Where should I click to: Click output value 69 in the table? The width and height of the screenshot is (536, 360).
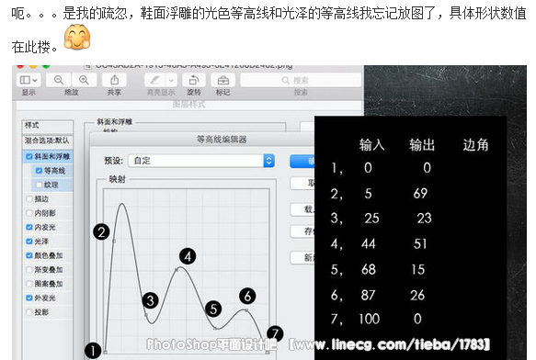(x=420, y=194)
